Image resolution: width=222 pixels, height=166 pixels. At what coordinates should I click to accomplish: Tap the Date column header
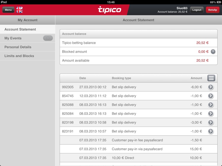click(83, 78)
